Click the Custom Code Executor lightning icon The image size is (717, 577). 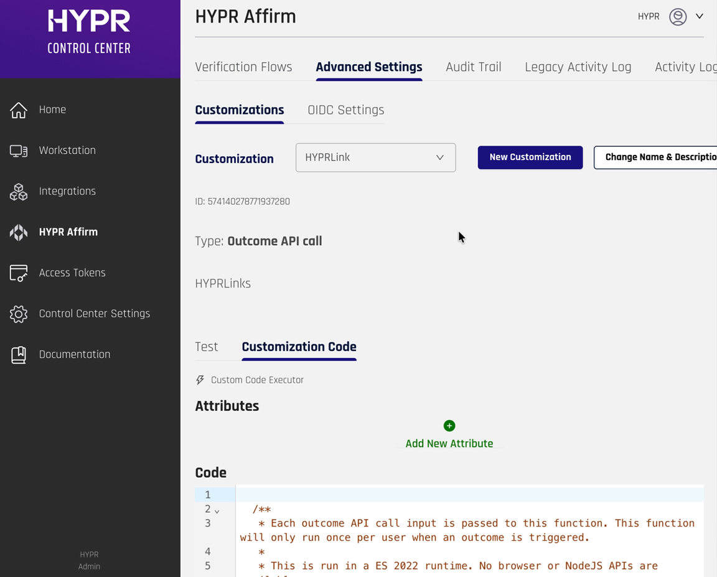pyautogui.click(x=199, y=380)
